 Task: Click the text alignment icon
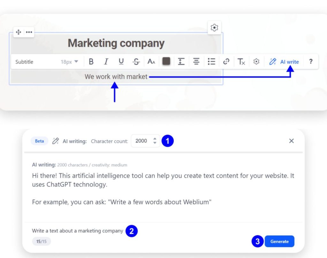point(196,61)
